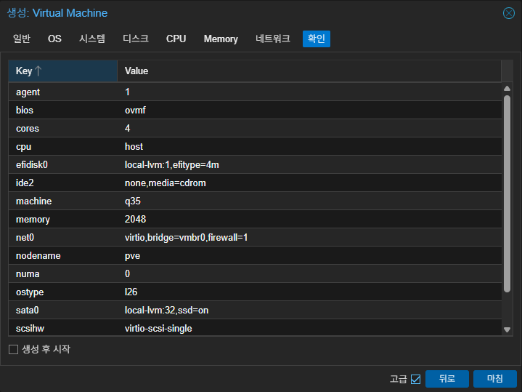Image resolution: width=522 pixels, height=392 pixels.
Task: Switch to the Memory tab
Action: [x=221, y=39]
